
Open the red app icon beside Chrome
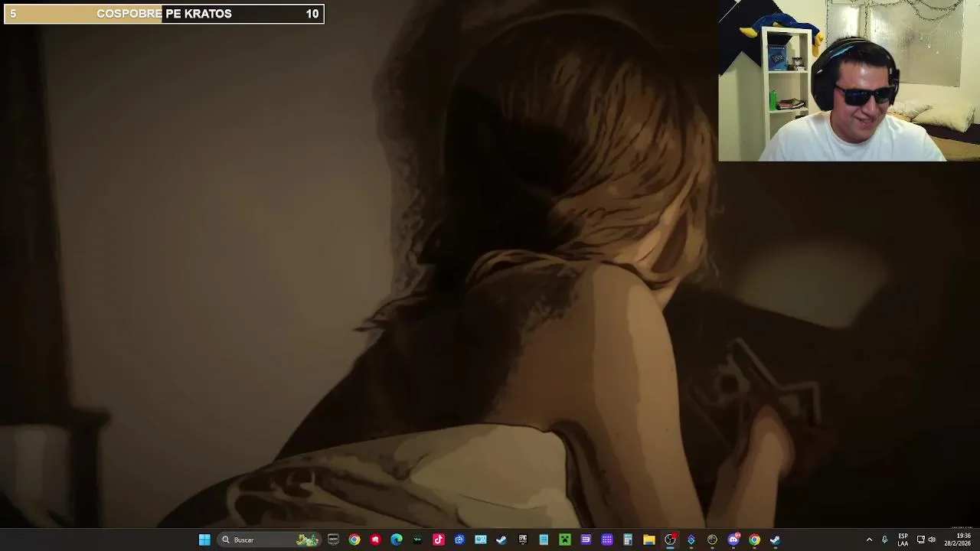click(x=375, y=540)
